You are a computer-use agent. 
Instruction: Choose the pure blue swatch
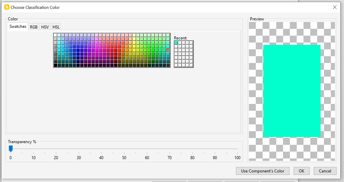78,51
